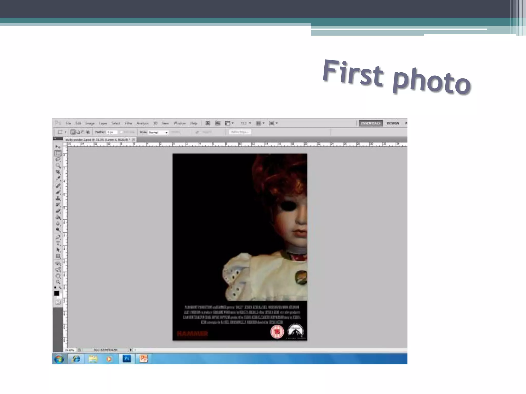Click the Feather input field

click(x=111, y=132)
